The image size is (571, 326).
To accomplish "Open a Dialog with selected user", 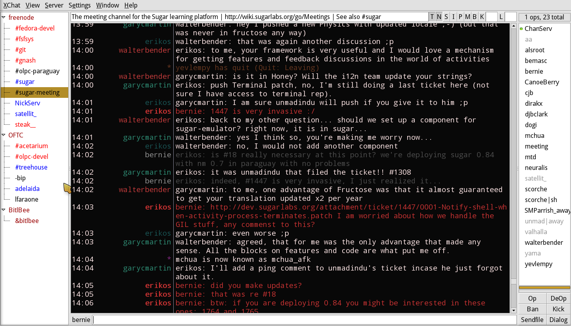I will 558,320.
